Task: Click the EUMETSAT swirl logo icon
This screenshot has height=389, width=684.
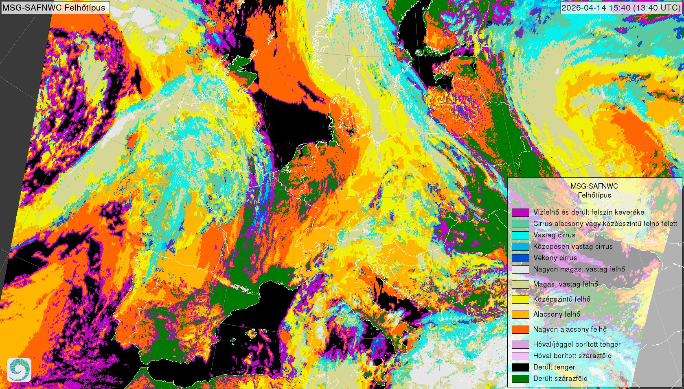Action: click(19, 369)
